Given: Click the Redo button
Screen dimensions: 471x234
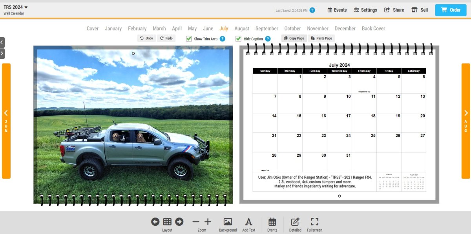Looking at the screenshot, I should 166,38.
